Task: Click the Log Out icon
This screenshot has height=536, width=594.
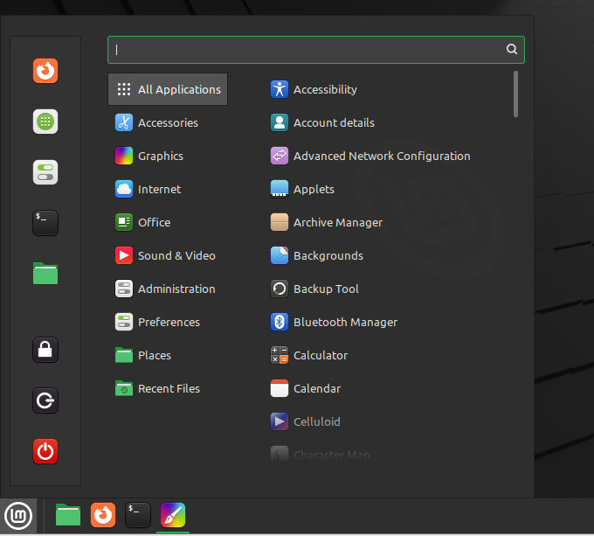Action: pos(45,400)
